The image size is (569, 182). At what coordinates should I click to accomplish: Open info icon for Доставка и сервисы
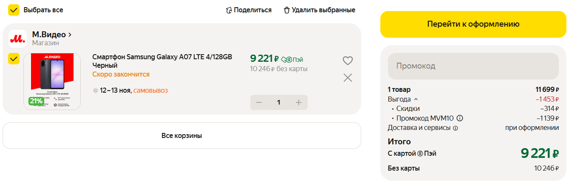[x=455, y=128]
